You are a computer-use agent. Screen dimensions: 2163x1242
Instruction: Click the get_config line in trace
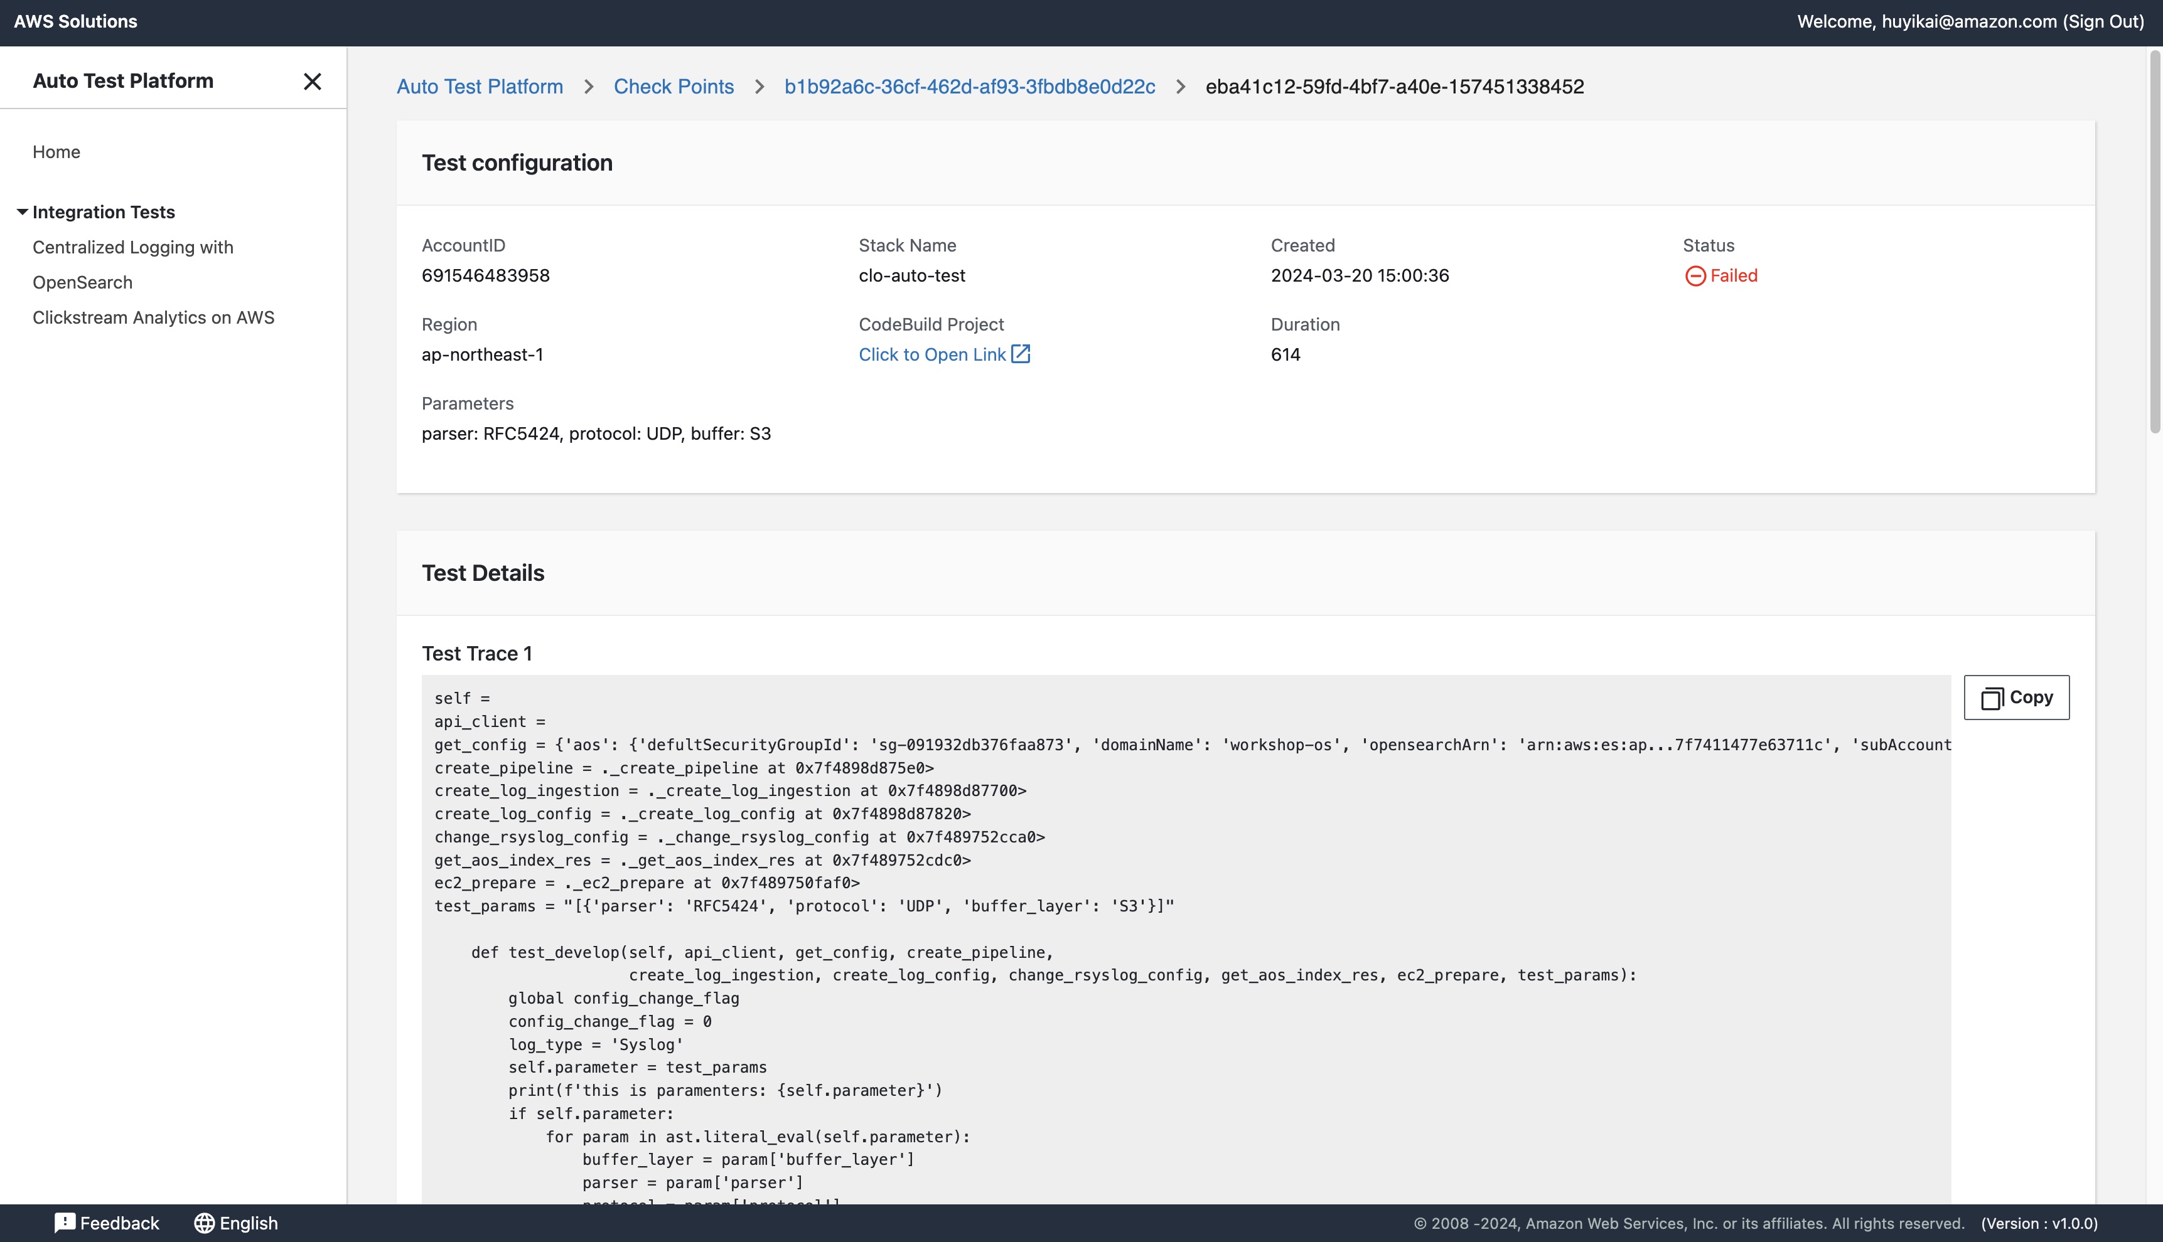pos(1193,745)
